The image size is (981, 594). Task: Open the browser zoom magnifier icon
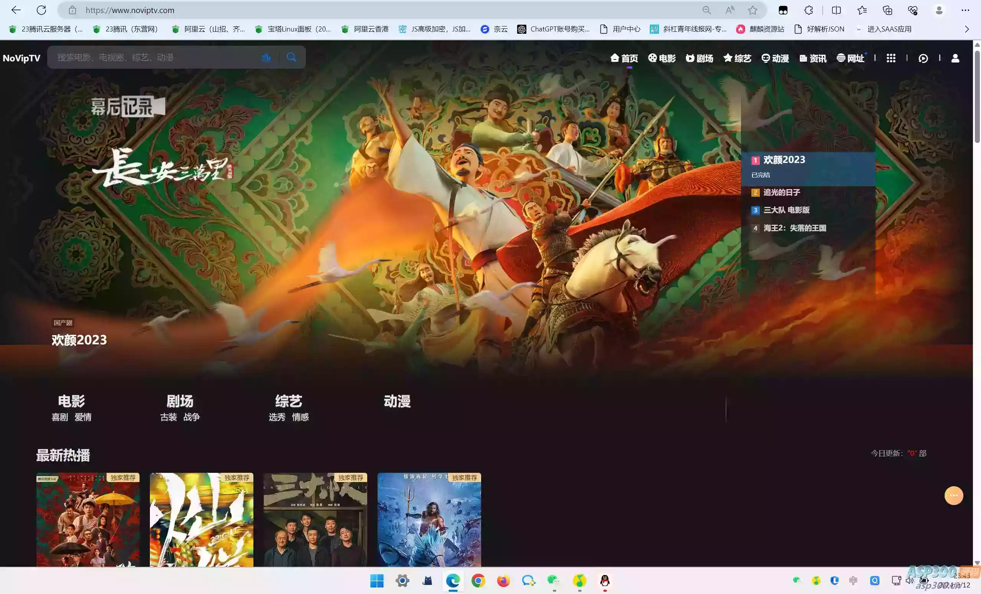706,10
